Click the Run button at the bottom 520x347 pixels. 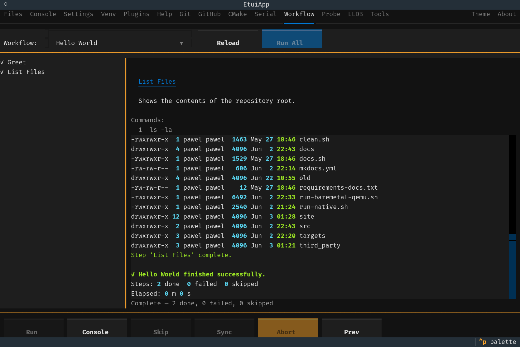click(x=34, y=328)
